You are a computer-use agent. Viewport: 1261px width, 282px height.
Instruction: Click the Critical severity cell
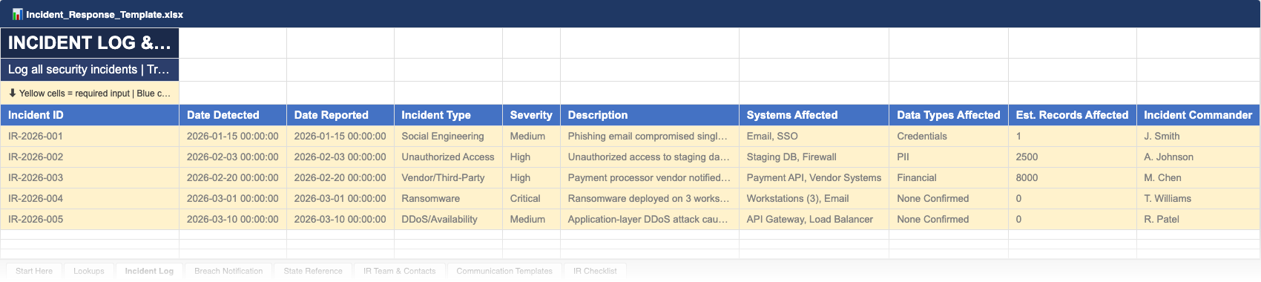click(x=531, y=199)
